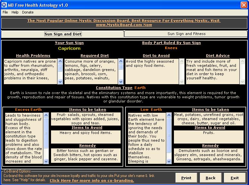Click the Print button
Screen dimensions: 249x185
[186, 178]
